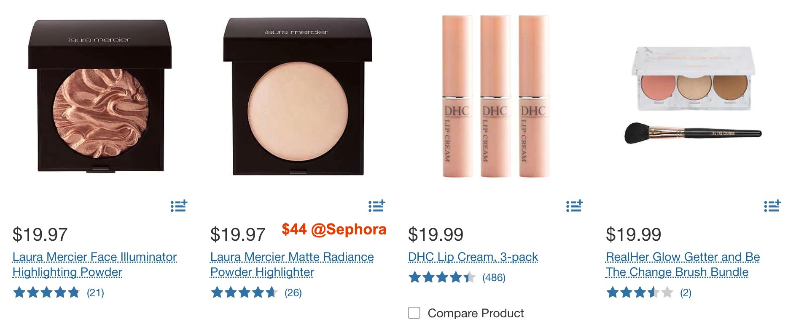Screen dimensions: 788x319
Task: Click the star rating for Matte Radiance
Action: pos(244,292)
